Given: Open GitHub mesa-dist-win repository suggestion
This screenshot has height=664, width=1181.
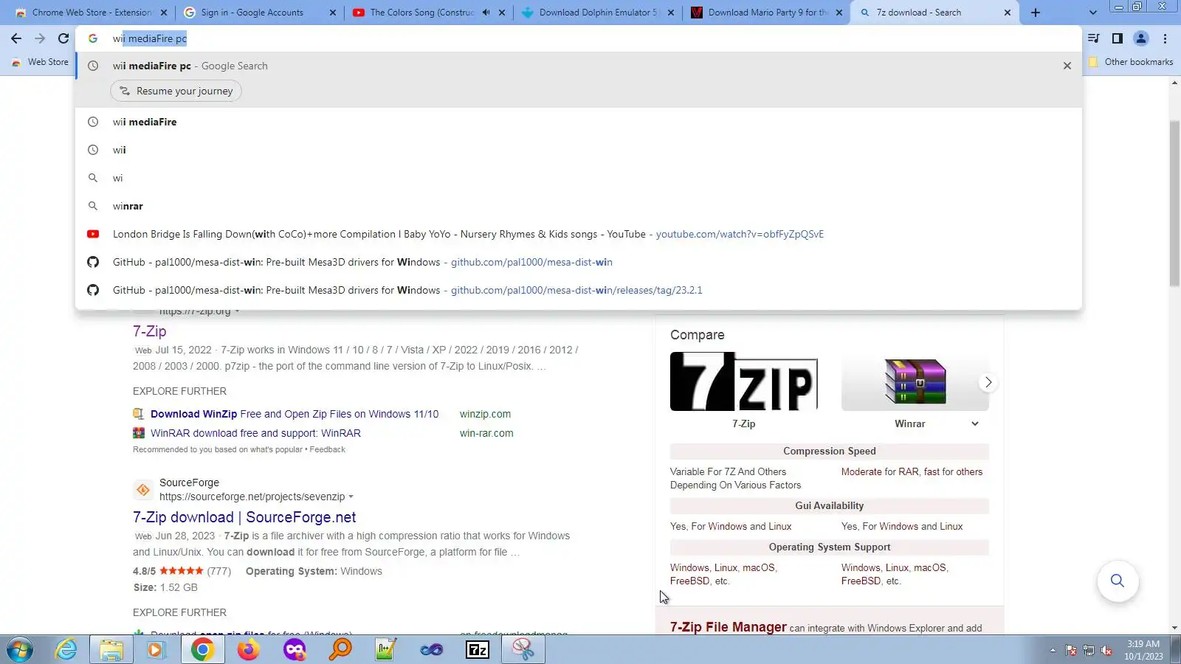Looking at the screenshot, I should click(579, 262).
